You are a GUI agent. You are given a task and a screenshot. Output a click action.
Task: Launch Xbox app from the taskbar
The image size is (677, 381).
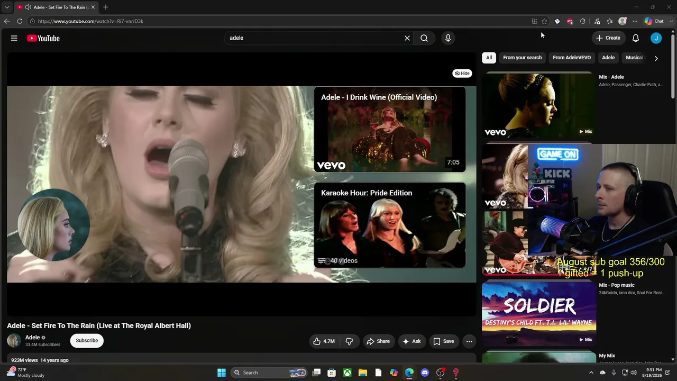(x=347, y=373)
